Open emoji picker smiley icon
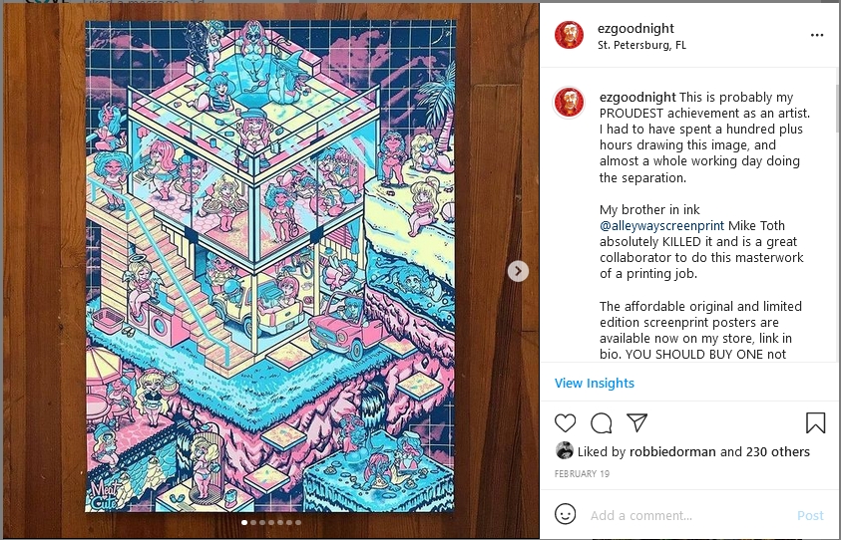Image resolution: width=841 pixels, height=540 pixels. click(x=565, y=514)
